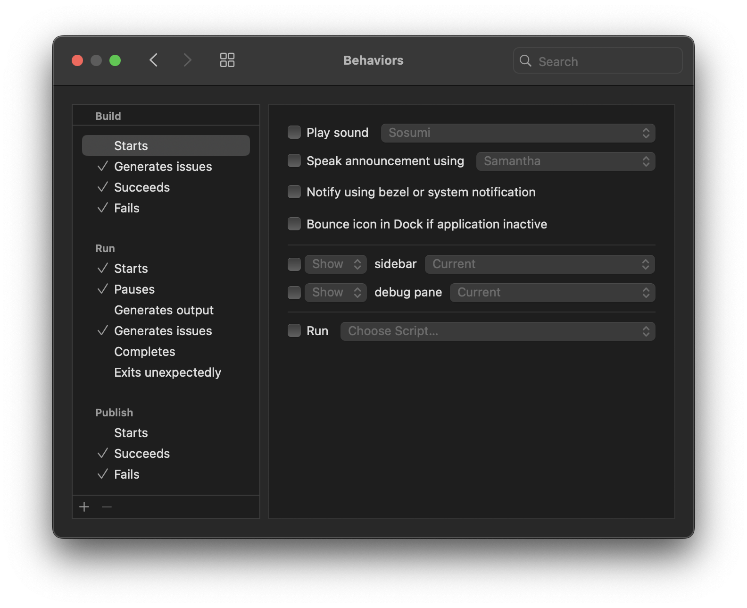Go forward with the right chevron
This screenshot has height=608, width=747.
[187, 60]
